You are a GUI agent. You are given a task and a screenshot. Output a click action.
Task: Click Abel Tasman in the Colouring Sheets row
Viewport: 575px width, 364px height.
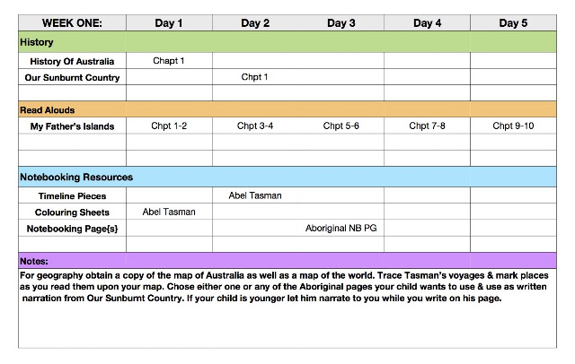pos(169,212)
